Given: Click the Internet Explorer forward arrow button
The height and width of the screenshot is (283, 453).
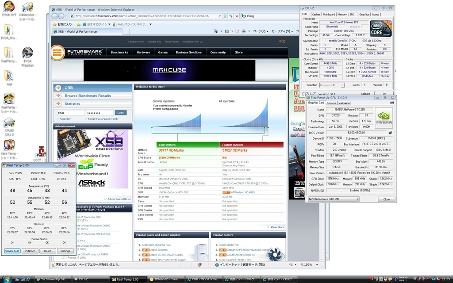Looking at the screenshot, I should coord(61,16).
